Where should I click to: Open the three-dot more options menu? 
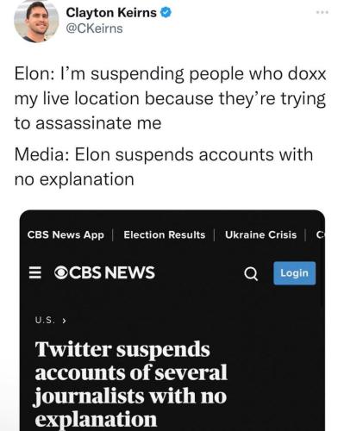(322, 12)
